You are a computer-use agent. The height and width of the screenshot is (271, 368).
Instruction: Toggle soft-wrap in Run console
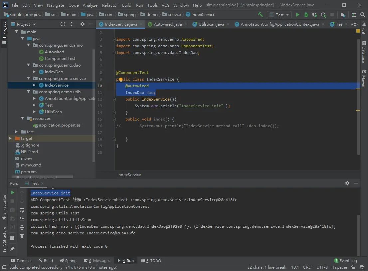[x=22, y=210]
